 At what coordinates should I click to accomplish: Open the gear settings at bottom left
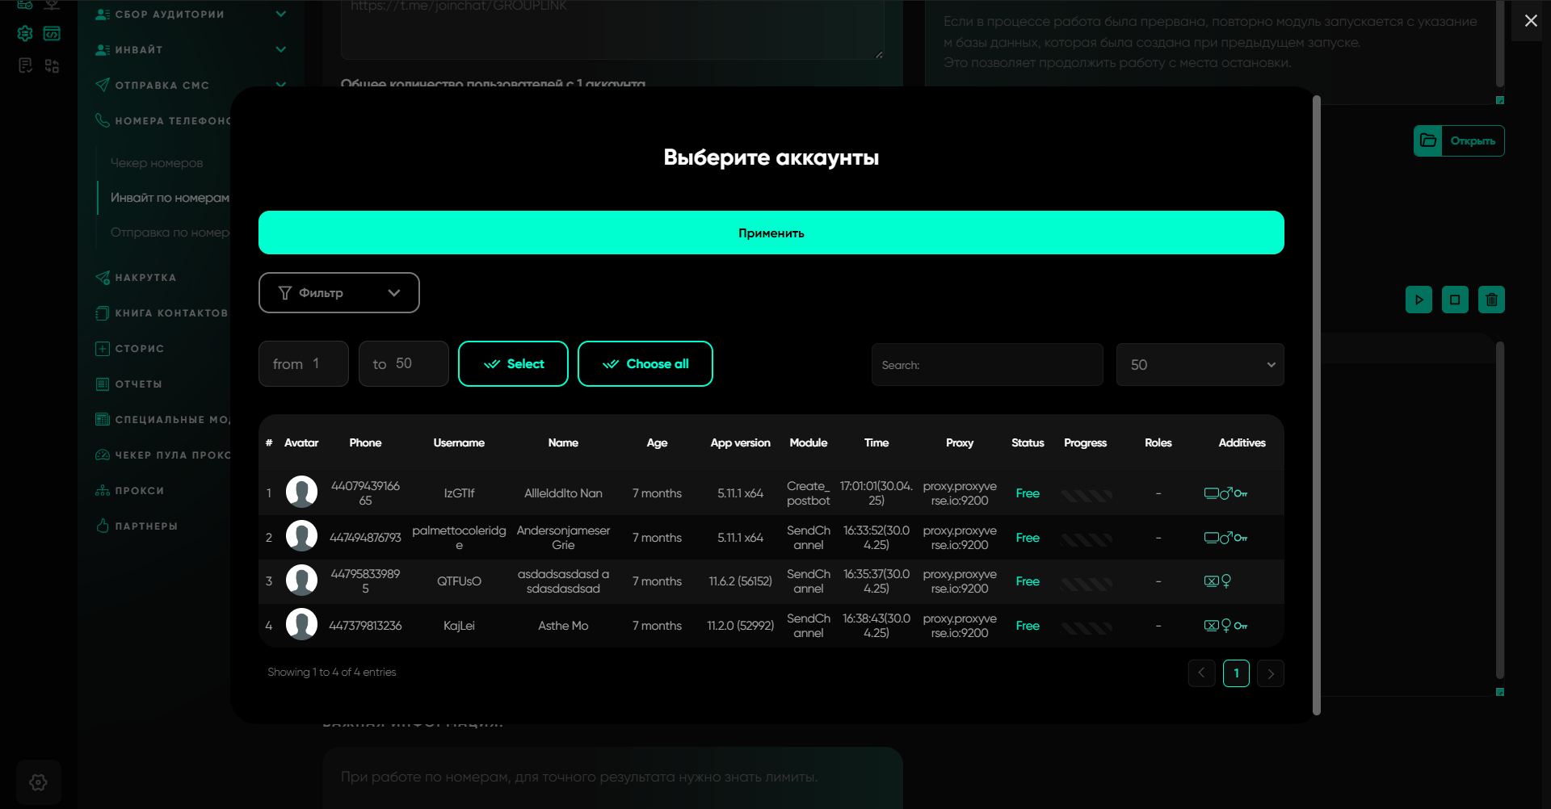(38, 782)
